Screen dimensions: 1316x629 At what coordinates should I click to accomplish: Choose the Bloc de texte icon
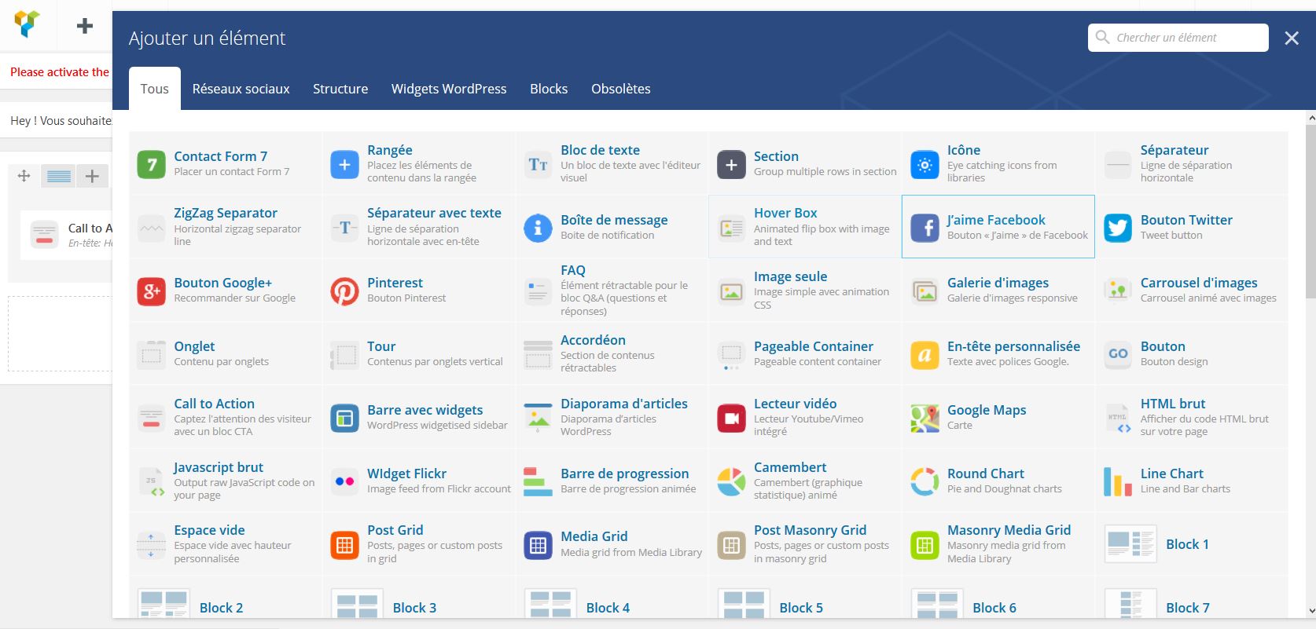click(538, 164)
